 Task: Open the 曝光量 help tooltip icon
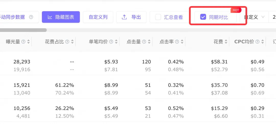[x=24, y=42]
